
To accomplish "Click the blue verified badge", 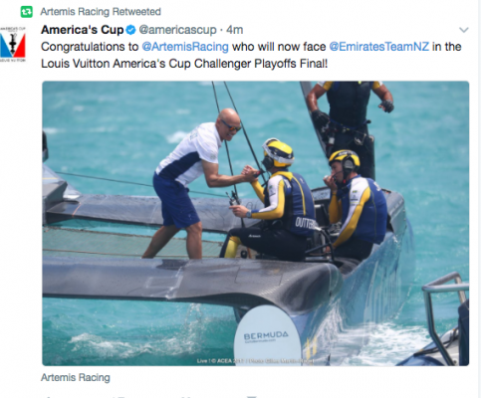I will (131, 30).
